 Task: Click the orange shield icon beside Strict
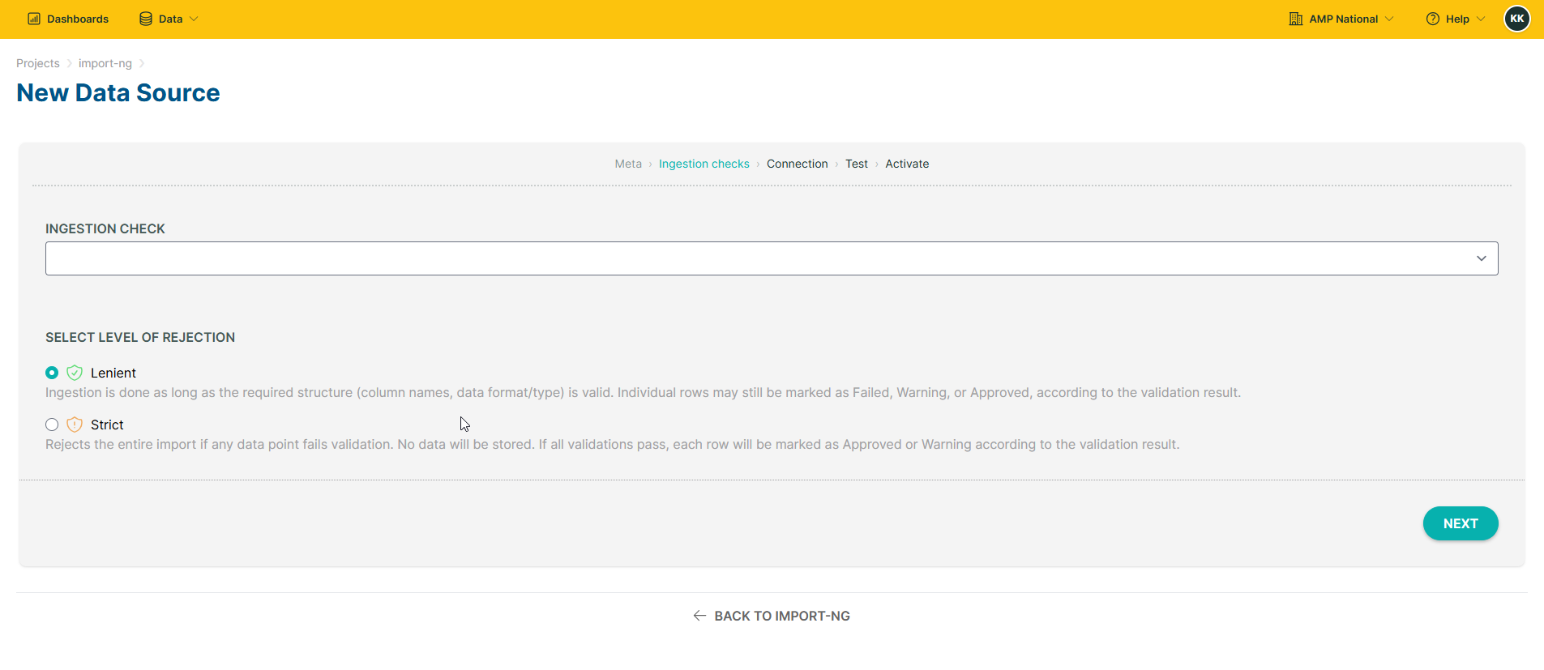[75, 425]
